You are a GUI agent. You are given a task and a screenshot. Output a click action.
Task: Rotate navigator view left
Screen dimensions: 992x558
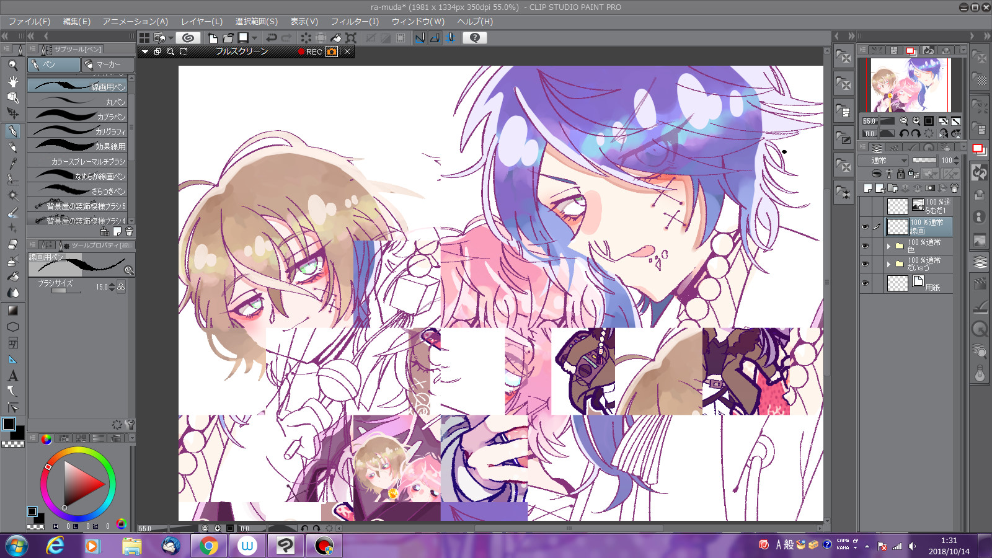904,133
